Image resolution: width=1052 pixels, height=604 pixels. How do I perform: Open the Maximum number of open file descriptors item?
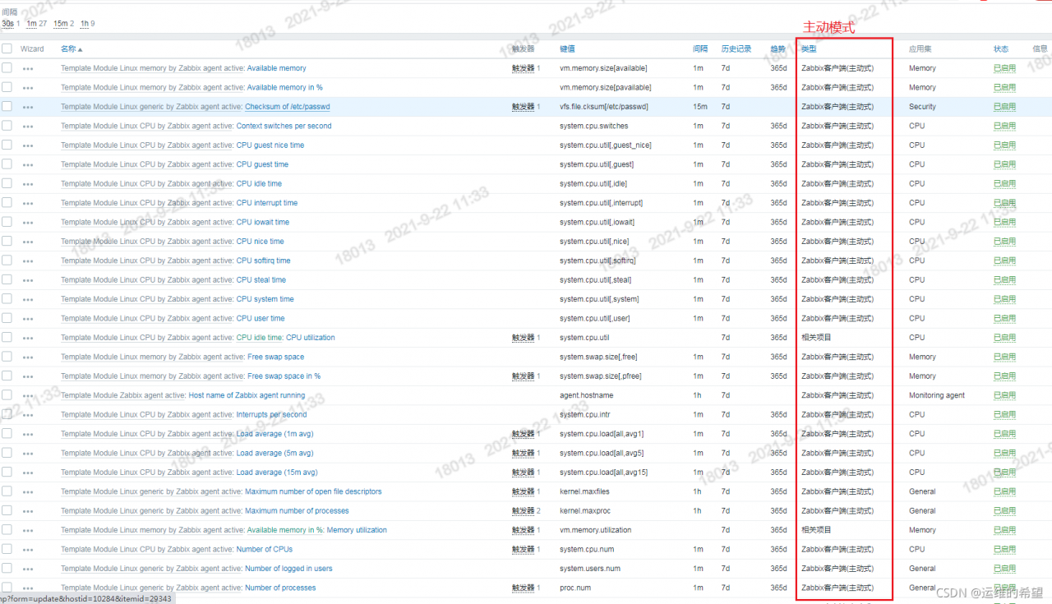pyautogui.click(x=313, y=491)
